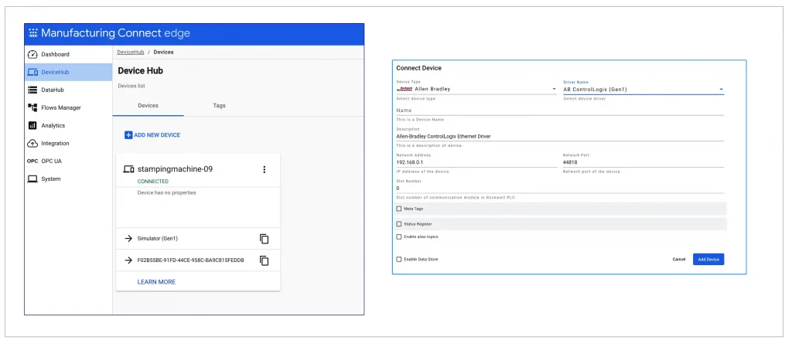
Task: Open three-dot menu for stampingmachine-09
Action: 264,169
